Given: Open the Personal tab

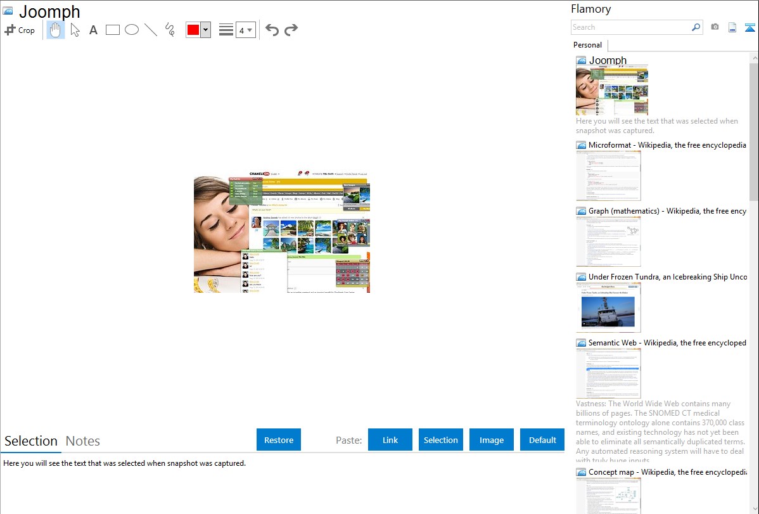Looking at the screenshot, I should 587,45.
